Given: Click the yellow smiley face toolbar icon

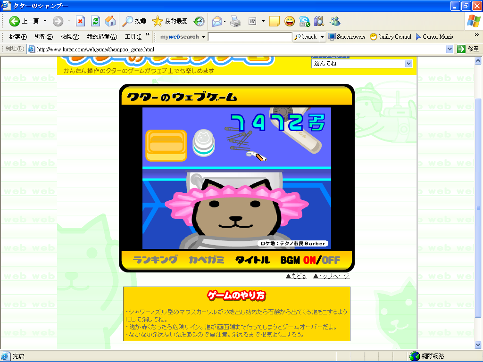Looking at the screenshot, I should coord(290,21).
